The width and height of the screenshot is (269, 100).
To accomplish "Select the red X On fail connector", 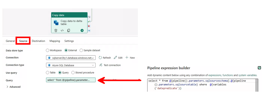I will 89,26.
